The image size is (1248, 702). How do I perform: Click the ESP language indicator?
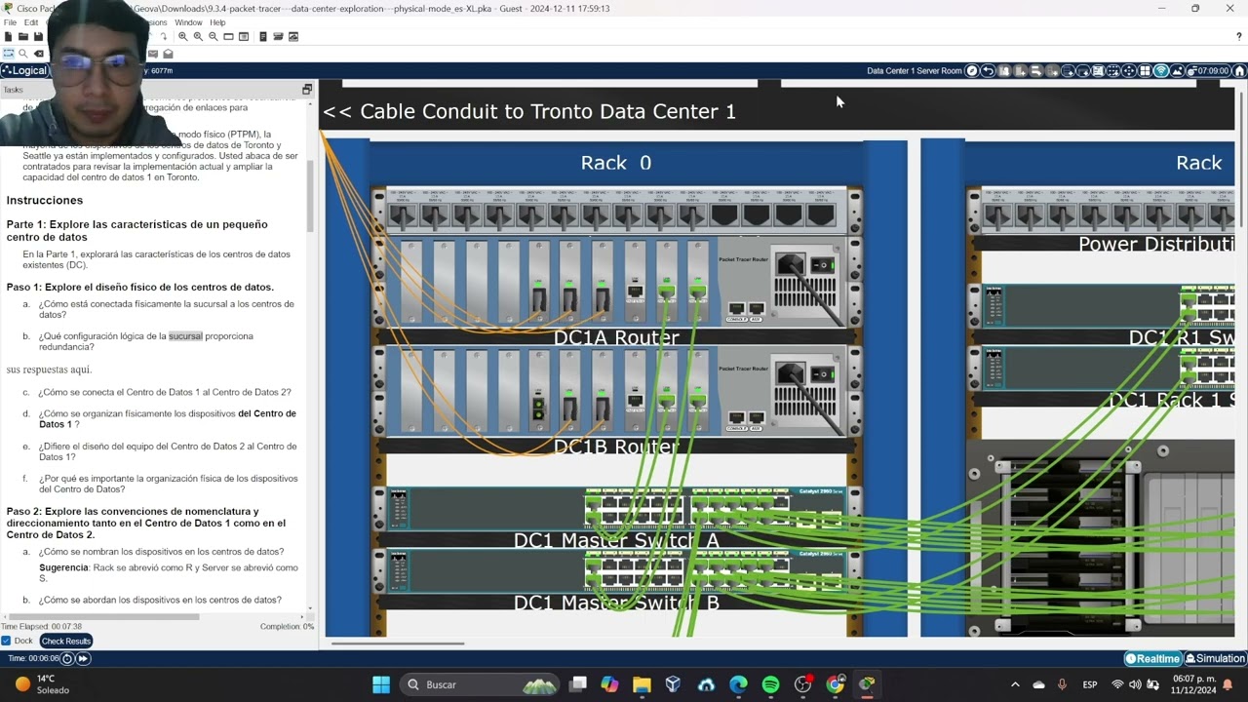(1090, 684)
